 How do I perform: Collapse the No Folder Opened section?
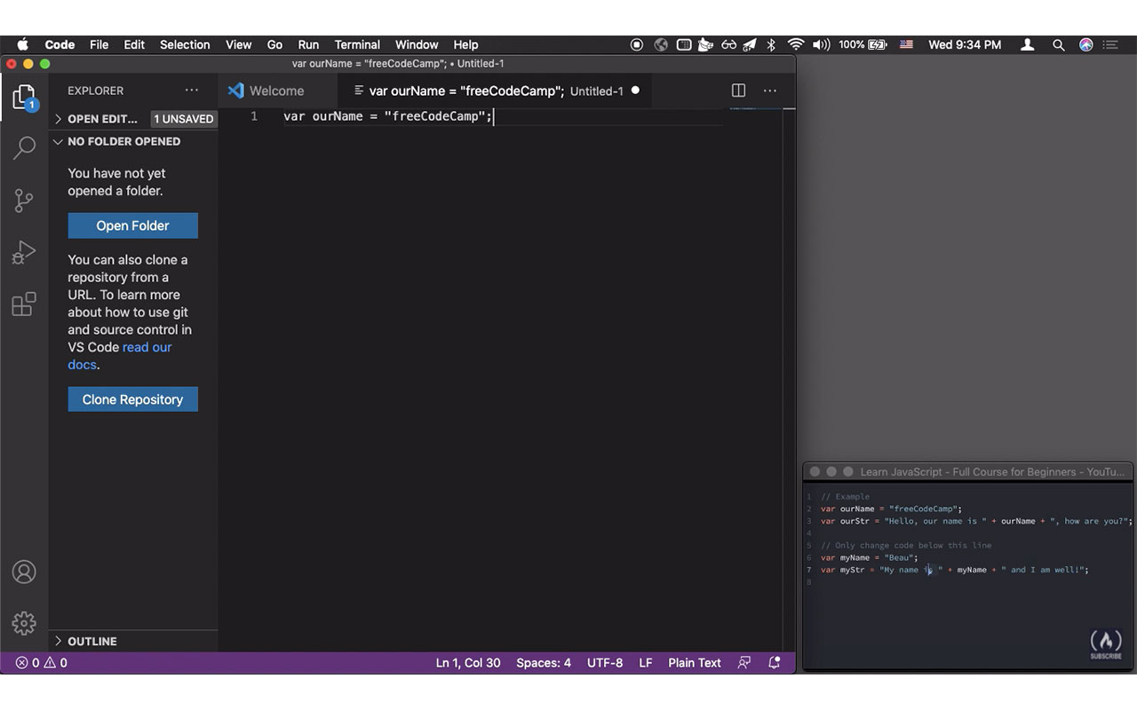click(x=123, y=142)
